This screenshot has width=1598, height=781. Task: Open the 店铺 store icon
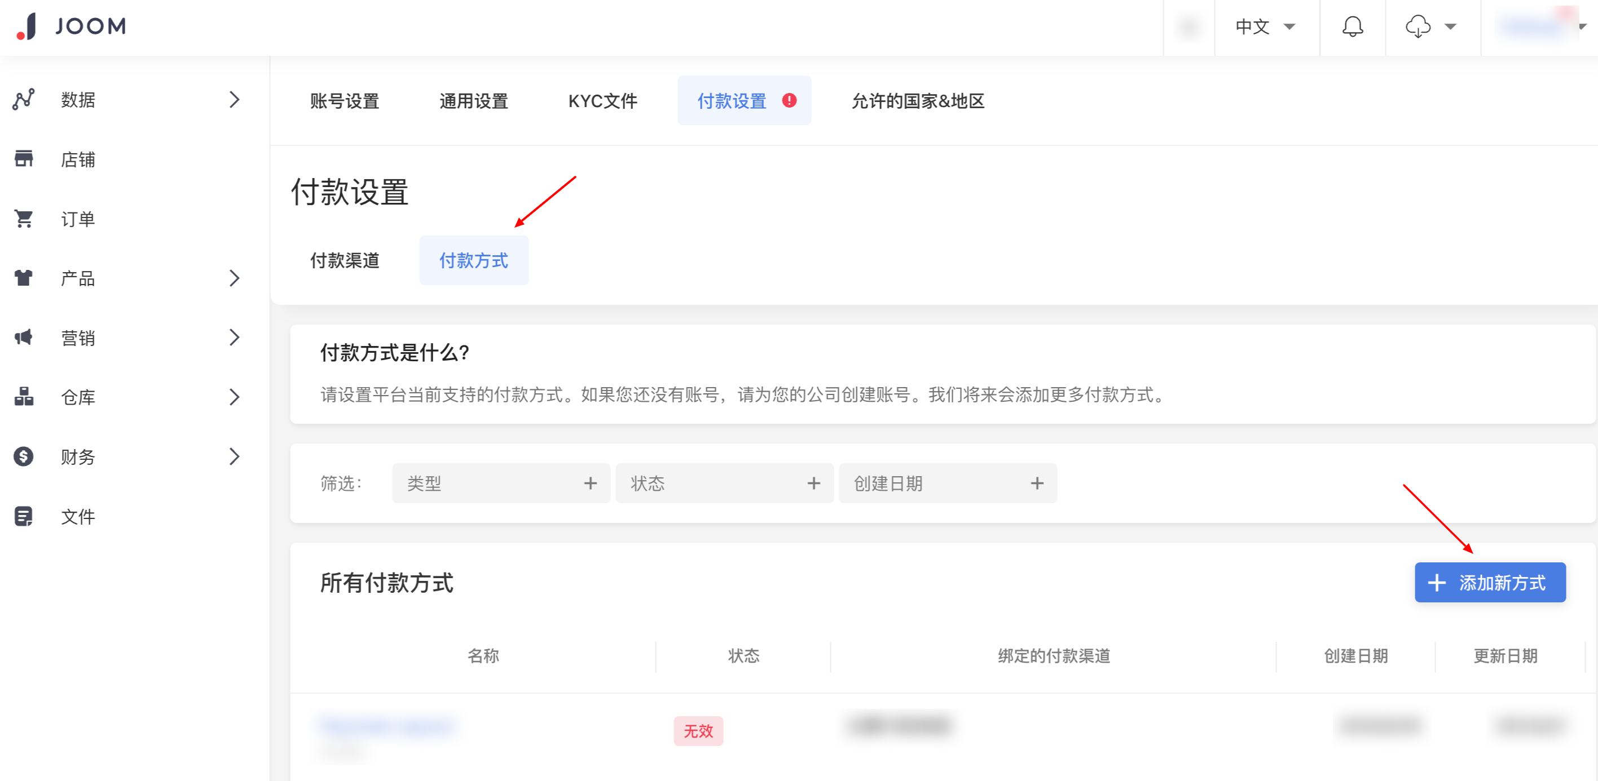point(24,159)
